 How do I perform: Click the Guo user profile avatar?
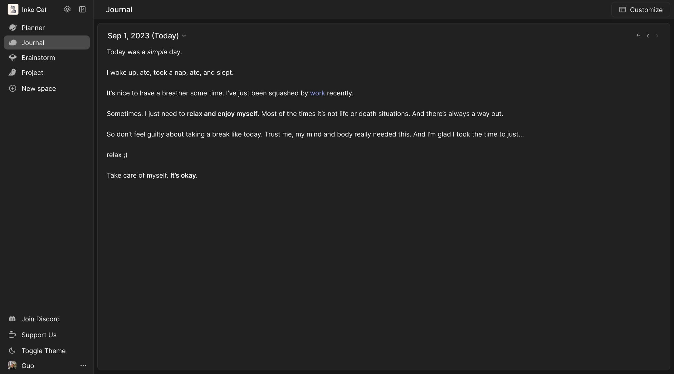(12, 366)
